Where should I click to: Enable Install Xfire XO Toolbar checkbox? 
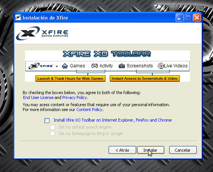point(47,120)
